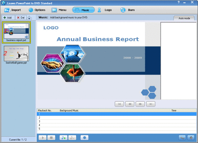Screen dimensions: 198x143
Task: Close the Leawo window
Action: 192,2
